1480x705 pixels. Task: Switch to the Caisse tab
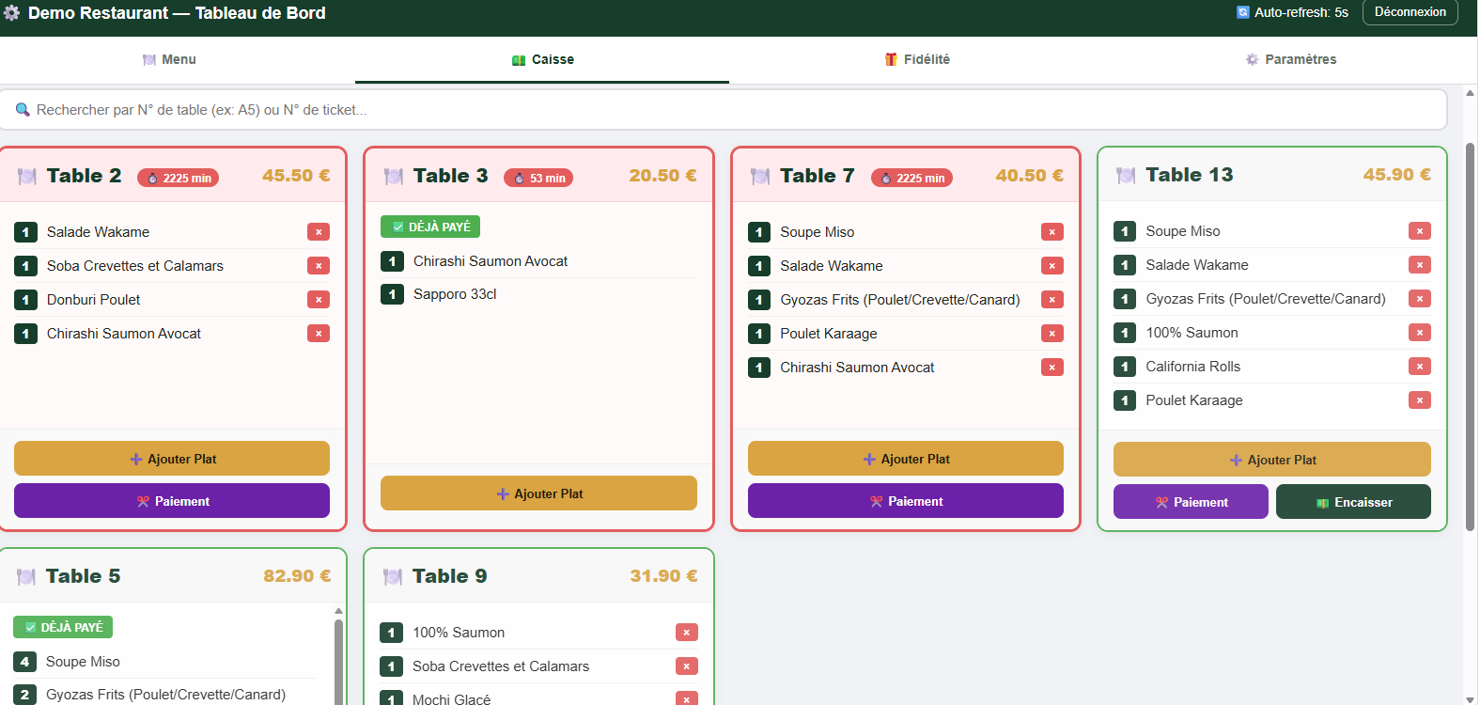[x=542, y=59]
